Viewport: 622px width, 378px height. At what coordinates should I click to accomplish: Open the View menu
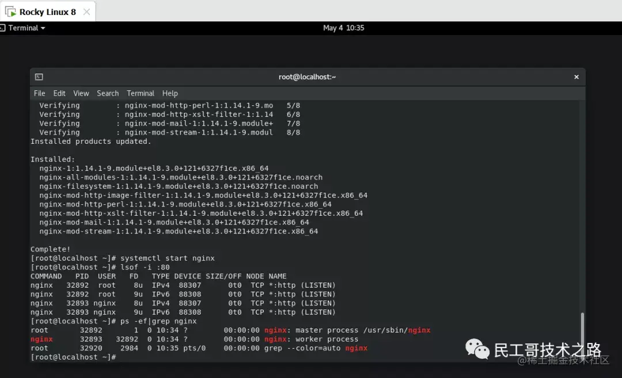pos(81,93)
